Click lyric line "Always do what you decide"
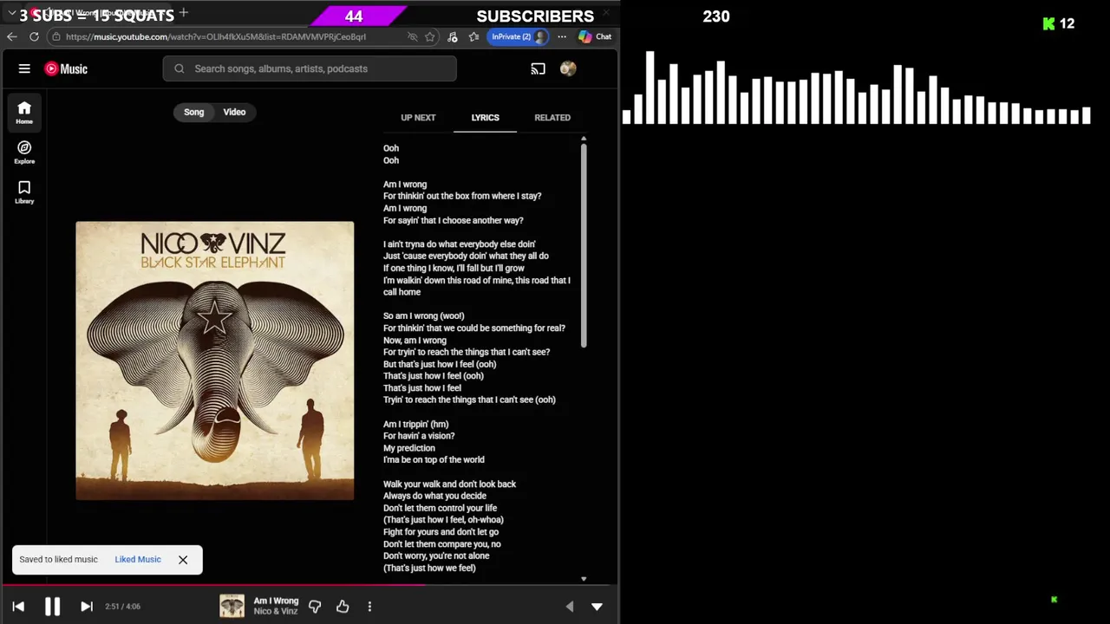 [x=434, y=496]
